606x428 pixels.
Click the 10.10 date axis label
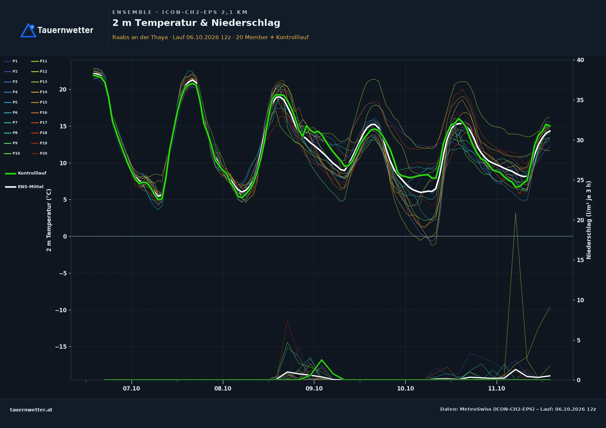tap(405, 389)
